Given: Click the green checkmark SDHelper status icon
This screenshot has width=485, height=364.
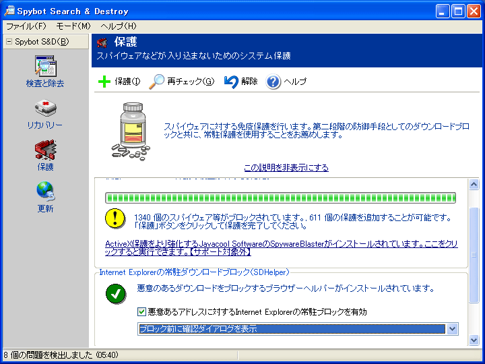Looking at the screenshot, I should coord(116,294).
